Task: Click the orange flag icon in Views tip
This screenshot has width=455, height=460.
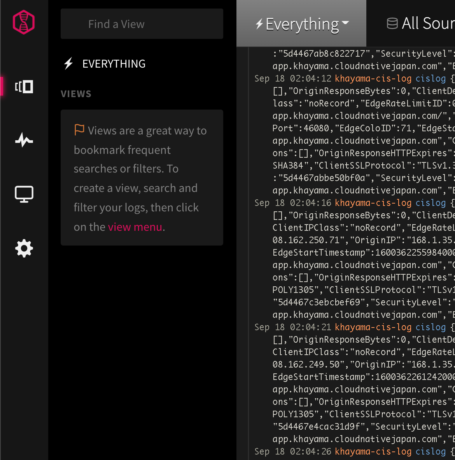Action: point(79,130)
